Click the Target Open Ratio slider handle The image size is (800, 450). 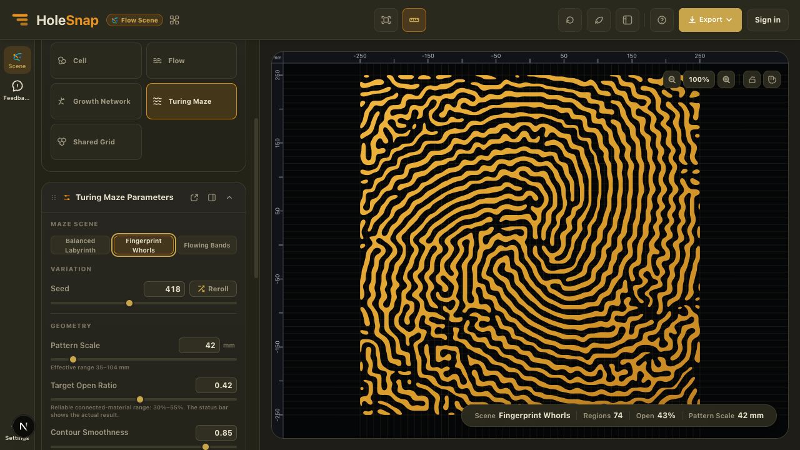tap(140, 399)
